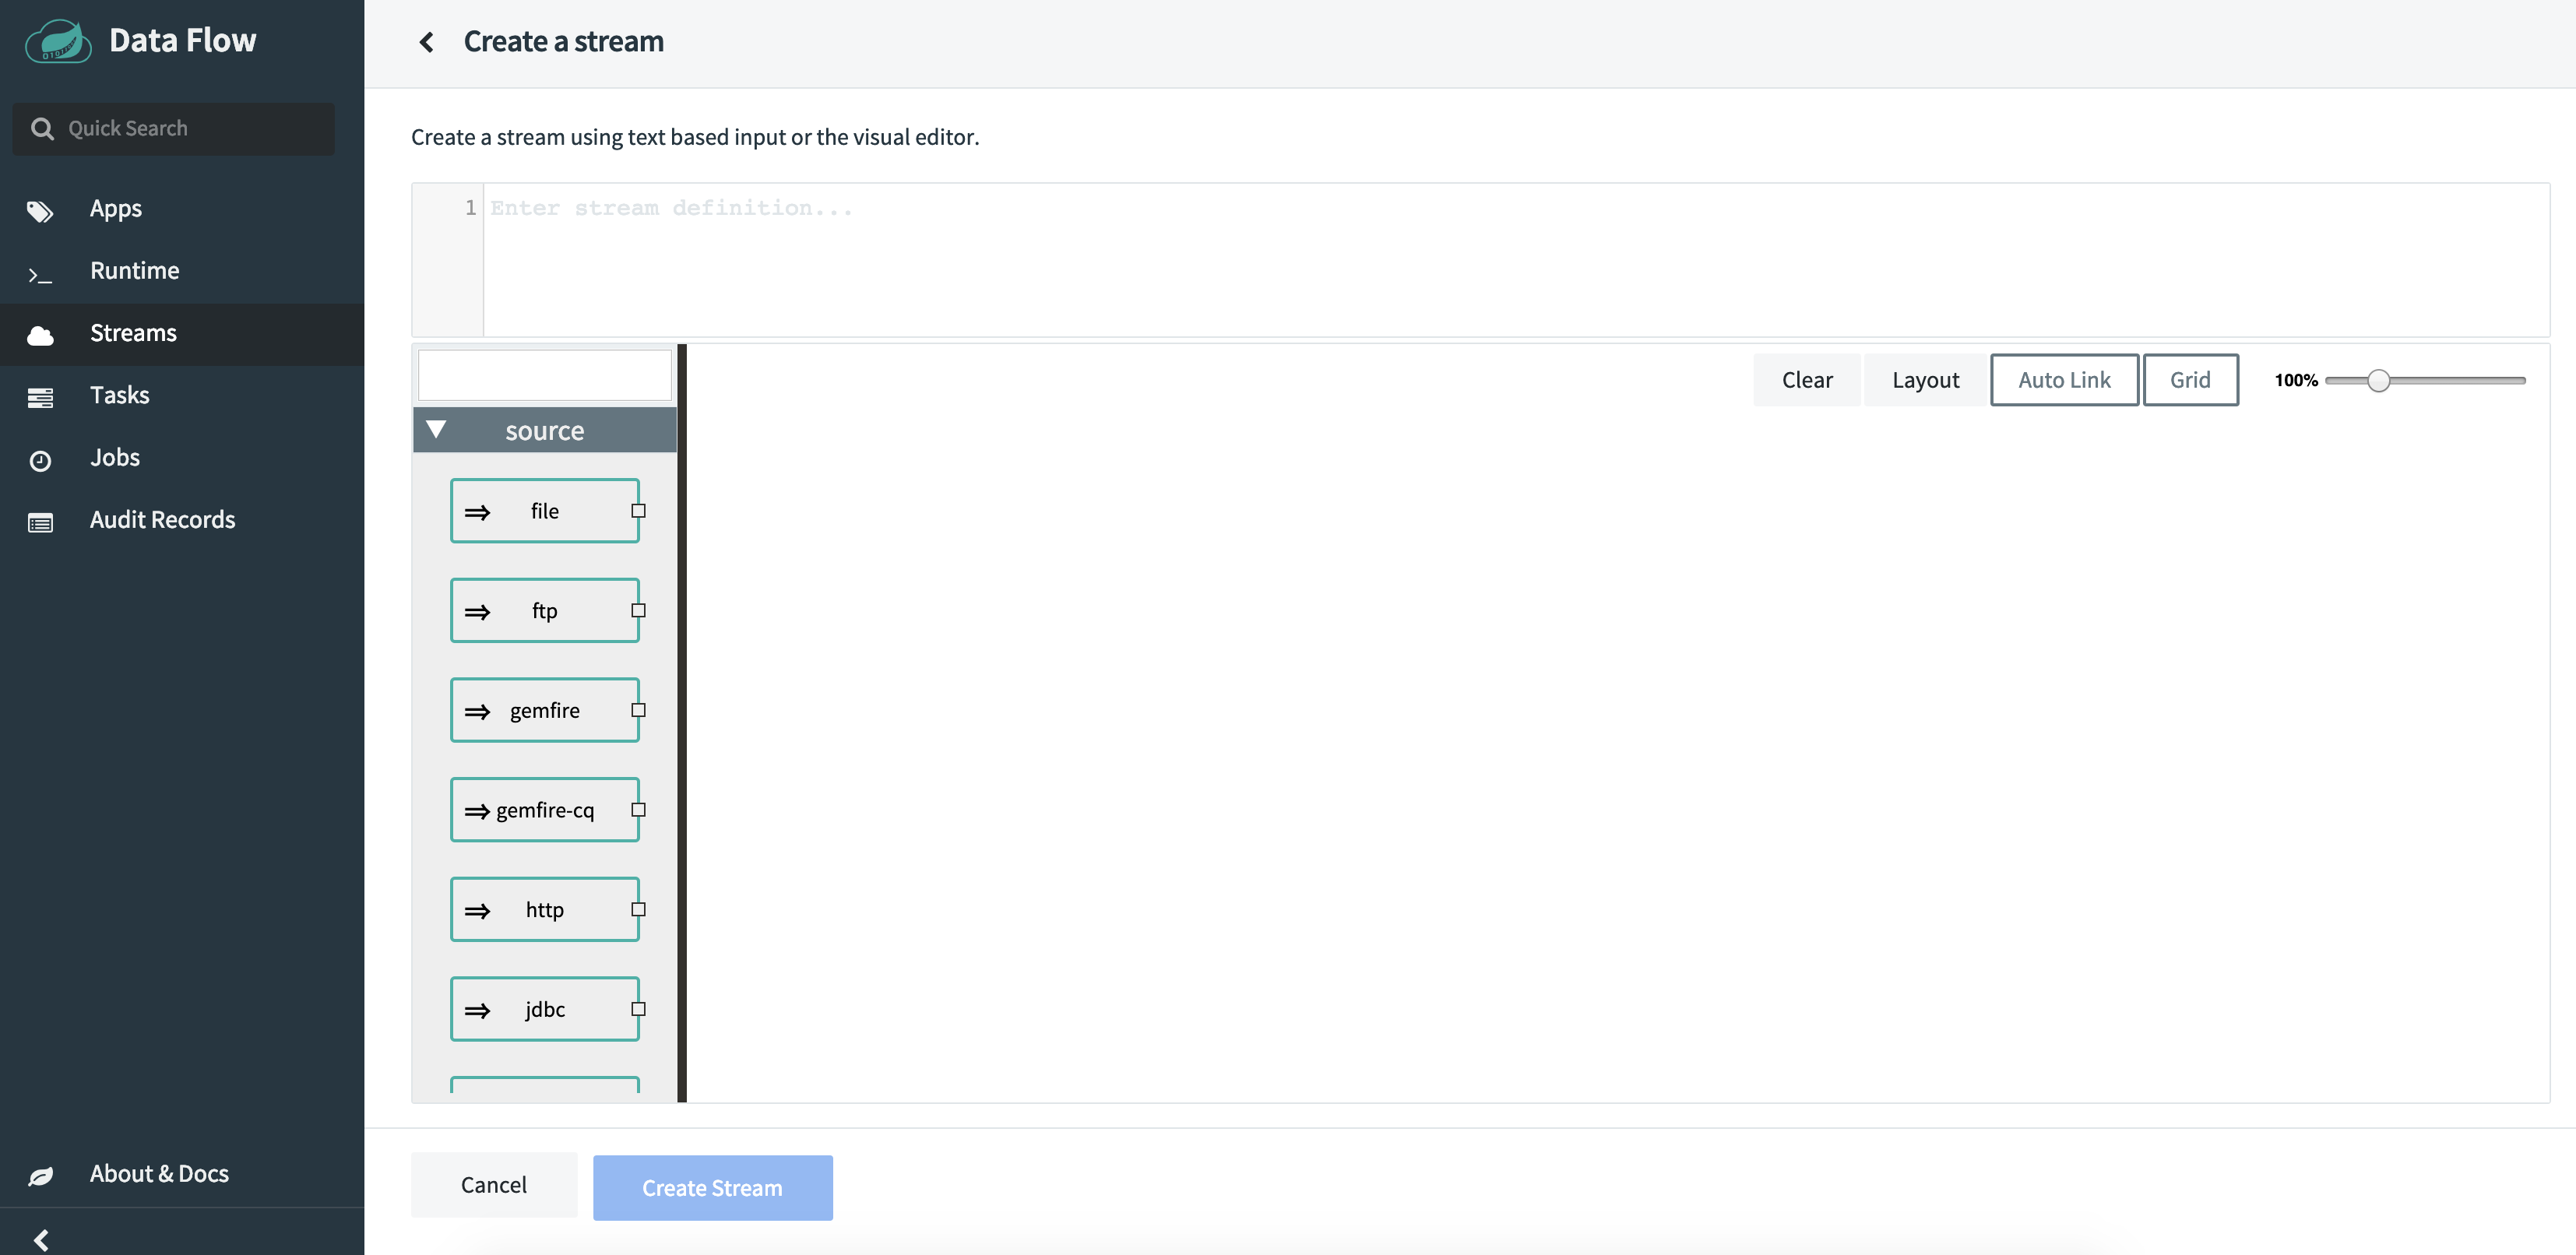
Task: Click the ftp source node icon
Action: pyautogui.click(x=477, y=610)
